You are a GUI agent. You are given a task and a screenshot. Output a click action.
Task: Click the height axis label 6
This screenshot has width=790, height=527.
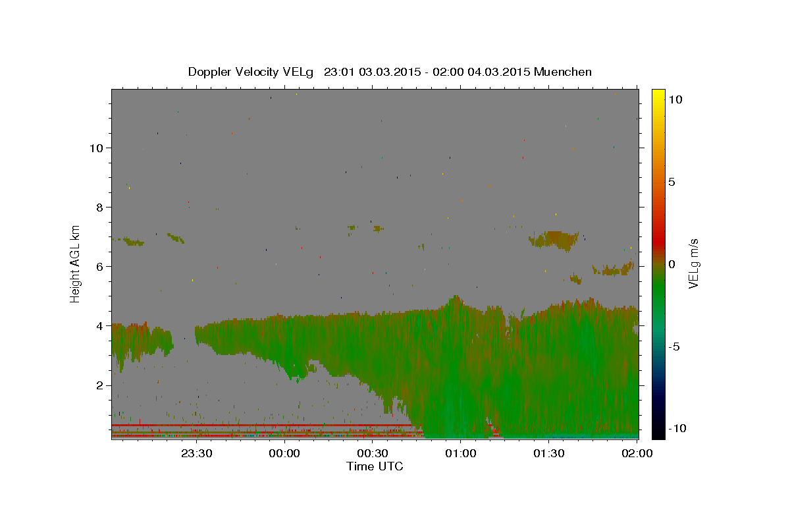point(100,266)
